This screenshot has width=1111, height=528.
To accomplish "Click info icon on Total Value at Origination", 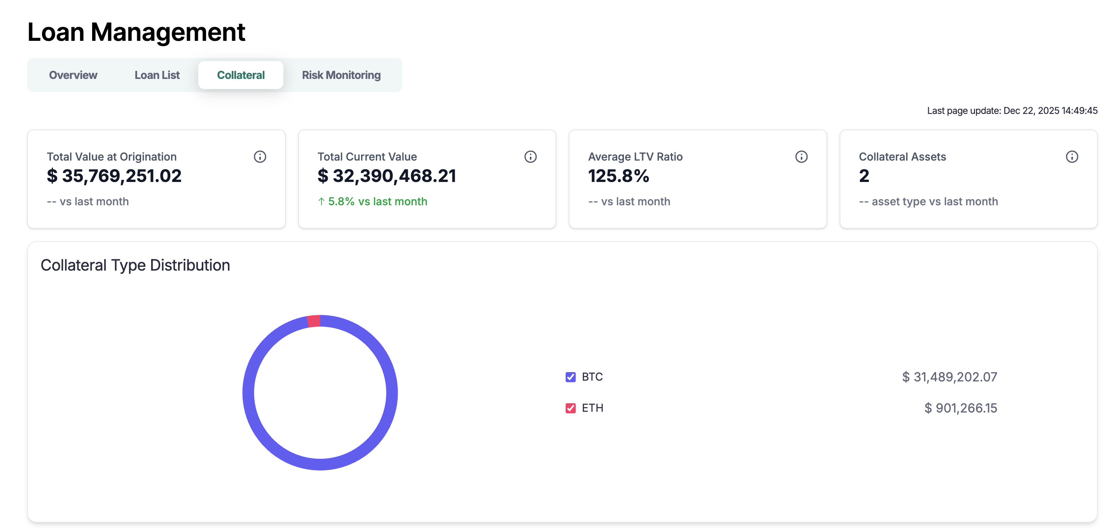I will coord(260,157).
